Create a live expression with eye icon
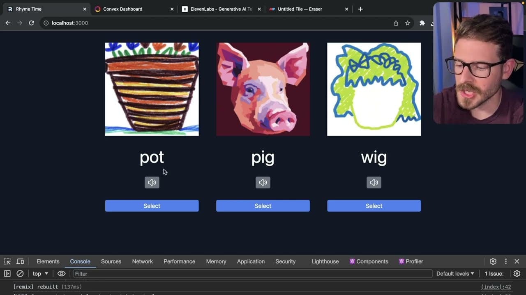The image size is (526, 295). pos(62,274)
